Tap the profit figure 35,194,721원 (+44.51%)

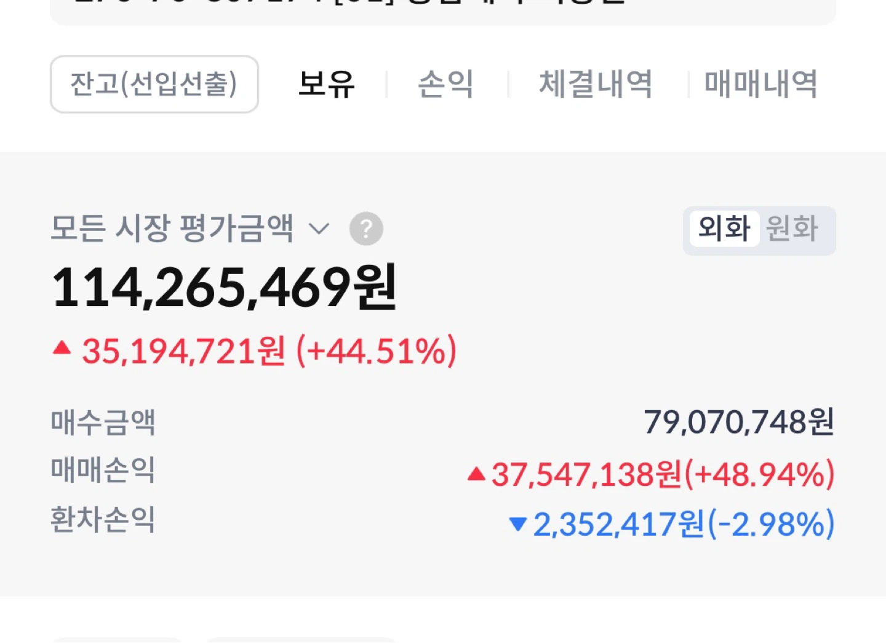click(269, 351)
